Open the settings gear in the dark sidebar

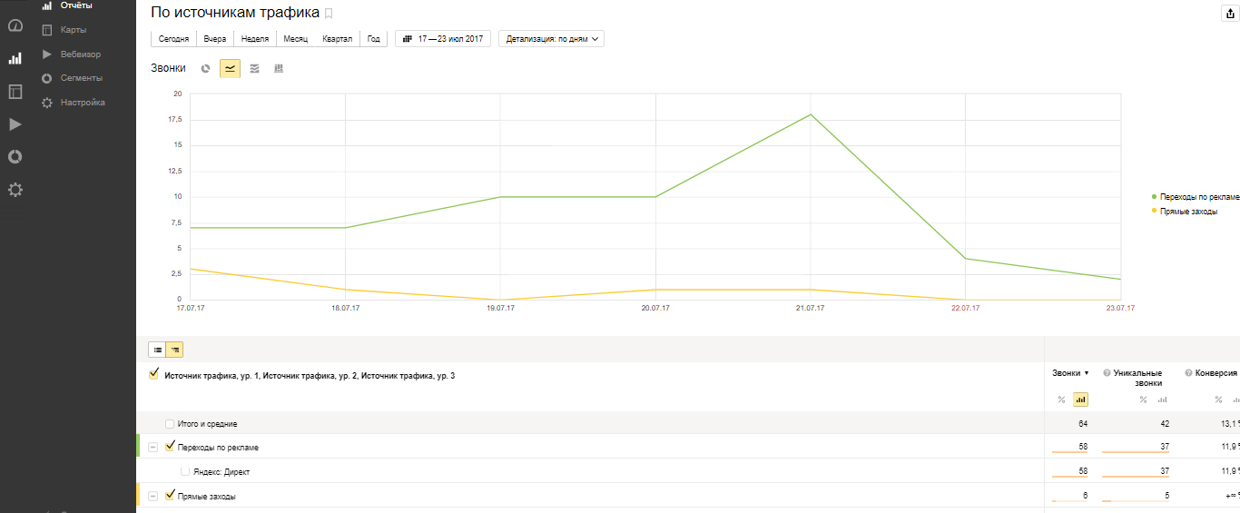click(15, 190)
